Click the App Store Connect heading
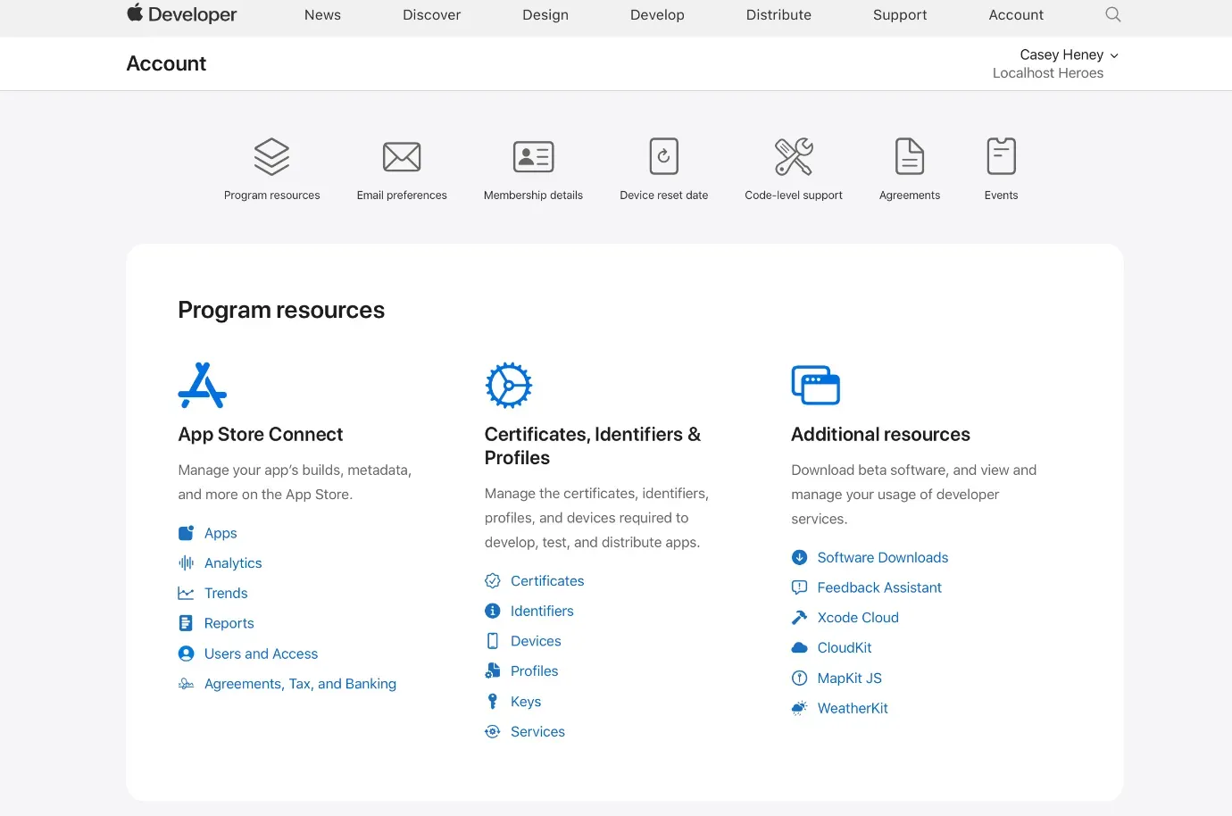Screen dimensions: 1232x816 tap(261, 435)
